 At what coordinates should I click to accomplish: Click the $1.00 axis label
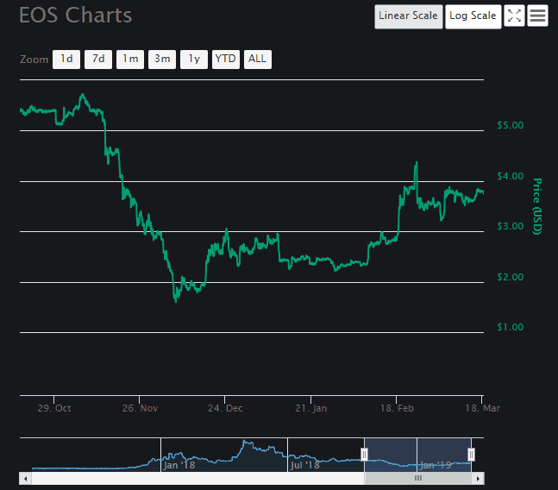pos(511,327)
